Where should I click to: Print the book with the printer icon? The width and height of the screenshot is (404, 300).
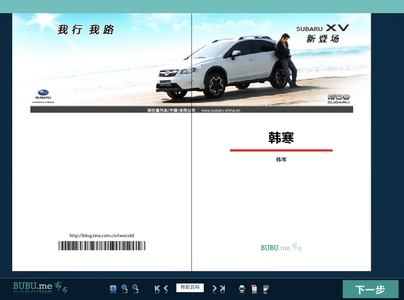coord(242,288)
